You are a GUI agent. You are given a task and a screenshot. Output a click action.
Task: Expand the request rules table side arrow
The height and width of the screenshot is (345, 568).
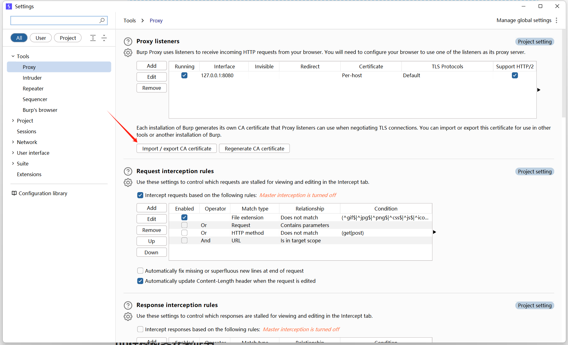pos(434,232)
